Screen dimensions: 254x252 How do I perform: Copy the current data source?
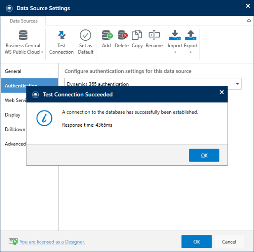[x=137, y=39]
